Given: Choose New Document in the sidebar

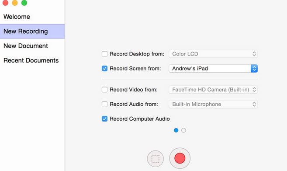Looking at the screenshot, I should click(x=32, y=46).
